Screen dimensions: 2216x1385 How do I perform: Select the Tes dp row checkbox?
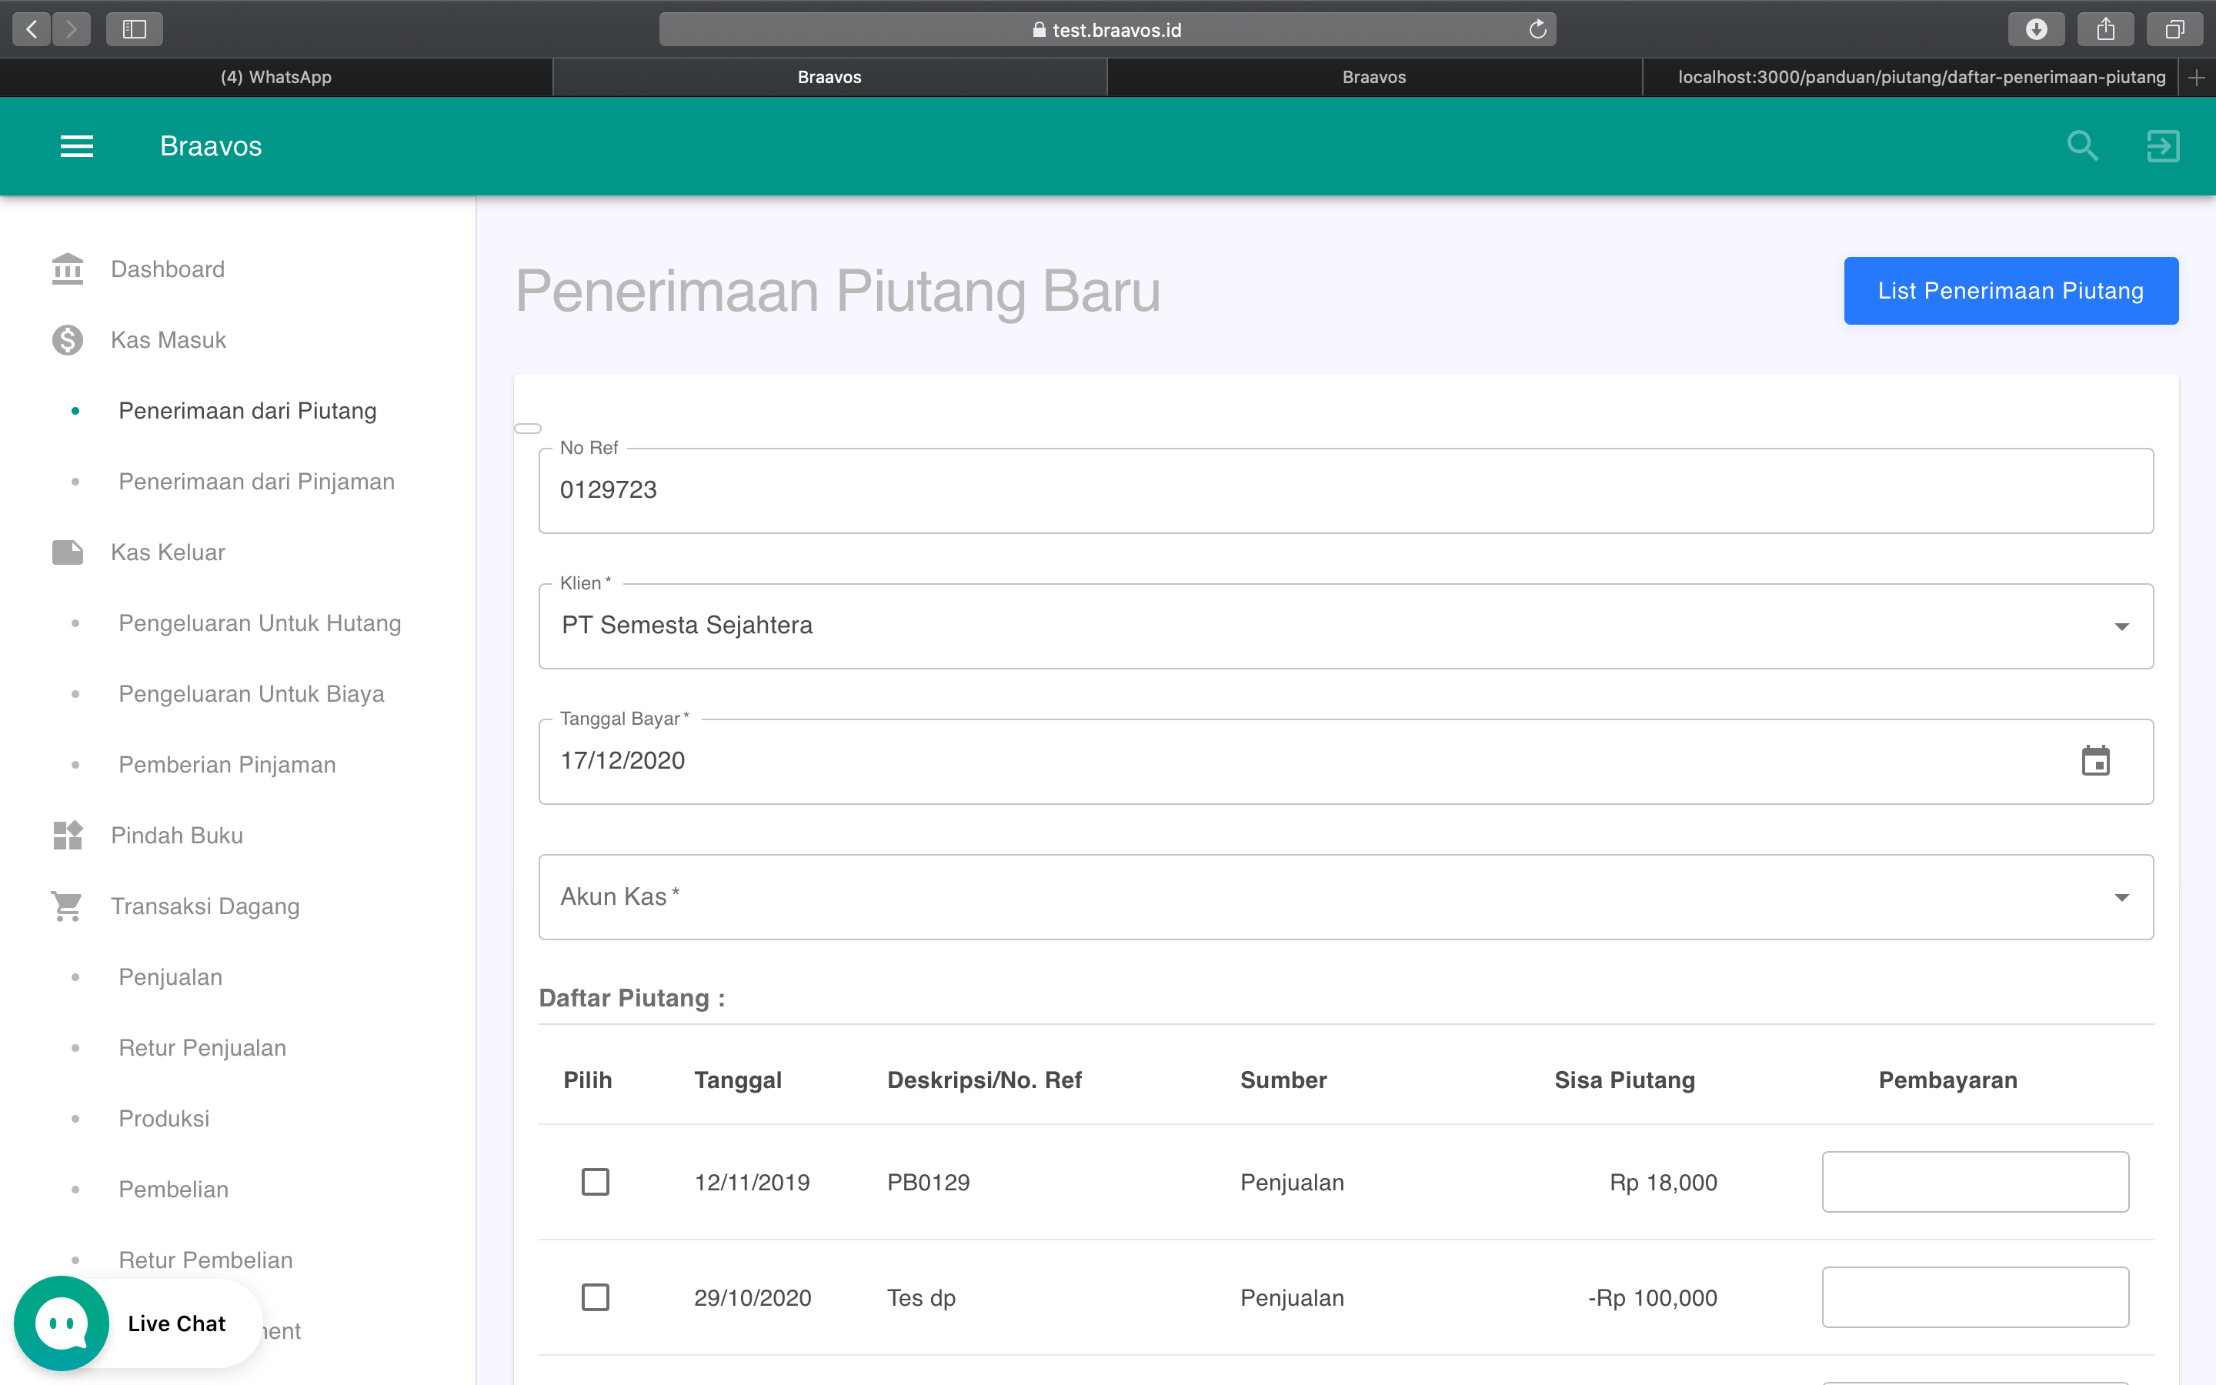click(x=596, y=1297)
